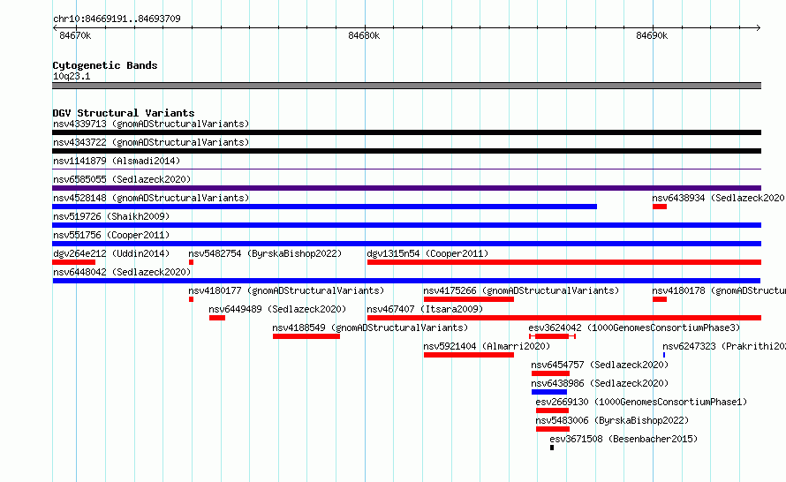
Task: Select the dgv1315n54 Cooper2011 label
Action: [x=427, y=253]
